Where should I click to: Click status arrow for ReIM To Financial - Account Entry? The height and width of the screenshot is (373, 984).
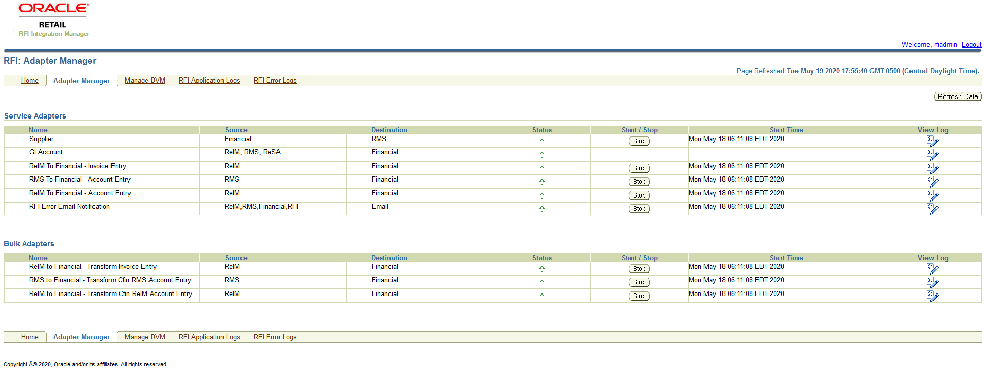pyautogui.click(x=542, y=195)
